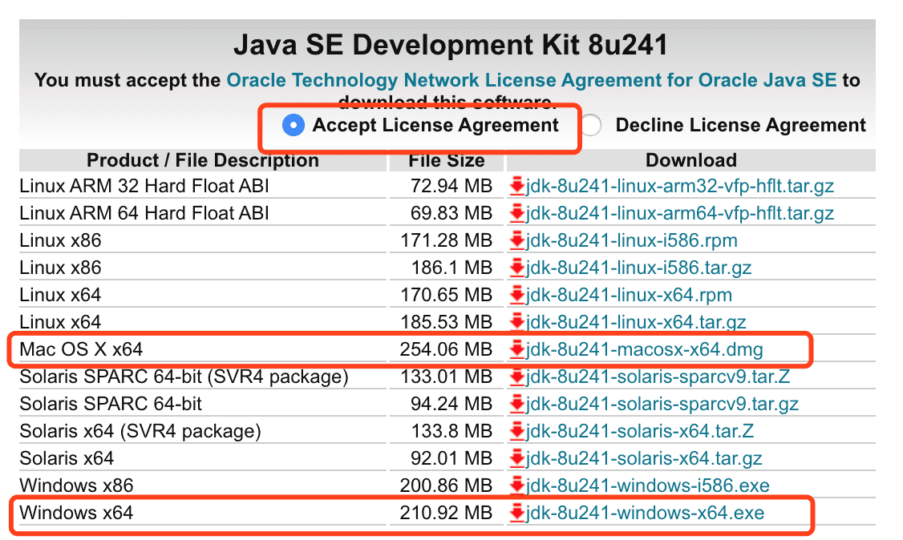Click the red download arrow for linux-arm64 file
The width and height of the screenshot is (903, 540).
516,213
